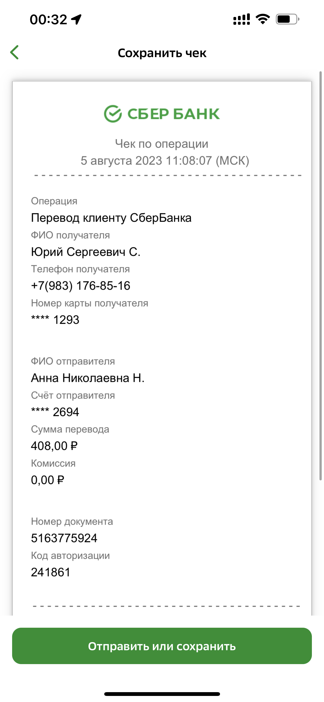The height and width of the screenshot is (702, 324).
Task: Tap the recipient name Юрий Сергеевич С.
Action: pyautogui.click(x=86, y=252)
